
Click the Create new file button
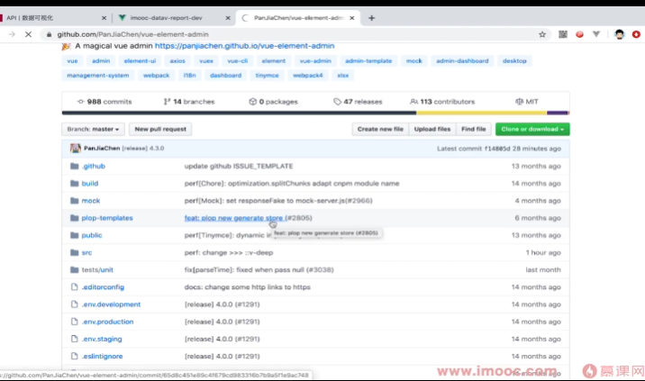coord(380,129)
